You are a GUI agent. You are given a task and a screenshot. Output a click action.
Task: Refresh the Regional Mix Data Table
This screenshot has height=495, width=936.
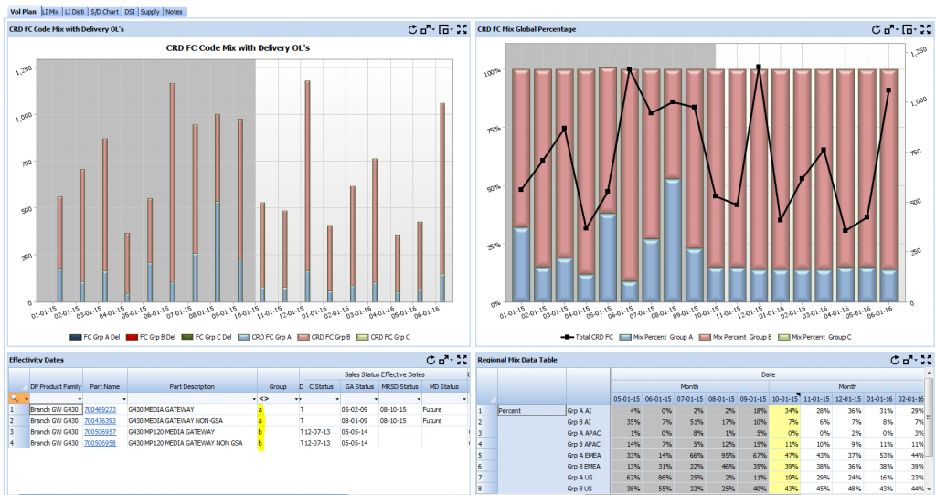click(x=897, y=361)
